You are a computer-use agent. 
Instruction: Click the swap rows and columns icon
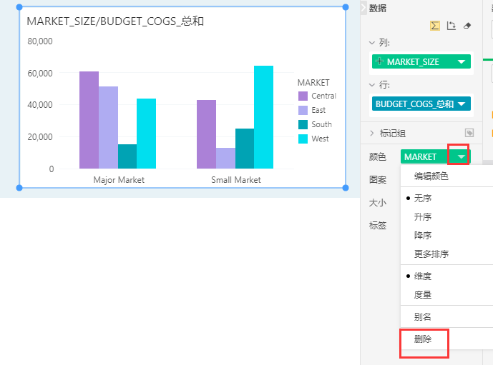coord(451,26)
